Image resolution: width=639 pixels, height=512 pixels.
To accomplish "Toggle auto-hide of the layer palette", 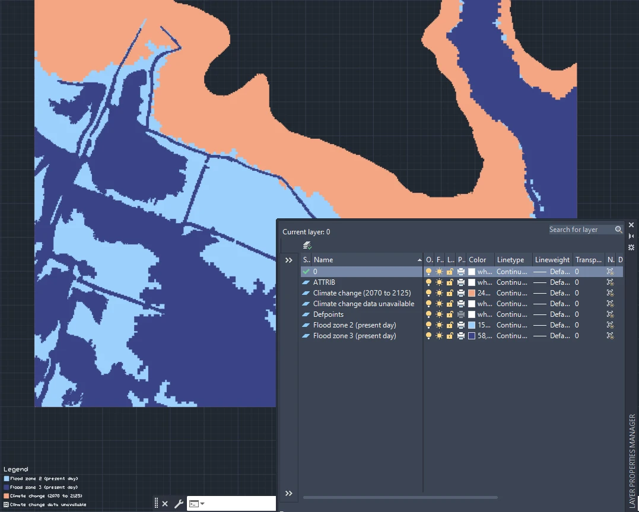I will click(631, 236).
